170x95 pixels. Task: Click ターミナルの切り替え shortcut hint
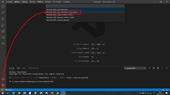pyautogui.click(x=82, y=61)
